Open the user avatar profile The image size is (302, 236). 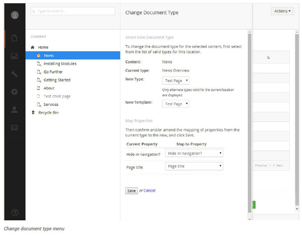point(15,15)
